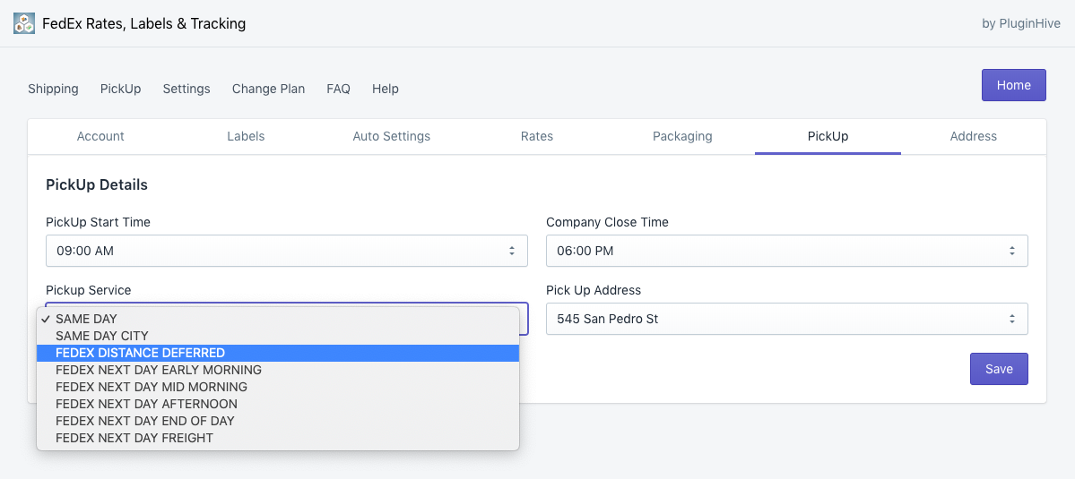Click the PickUp Start Time label
Viewport: 1075px width, 479px height.
click(x=98, y=222)
